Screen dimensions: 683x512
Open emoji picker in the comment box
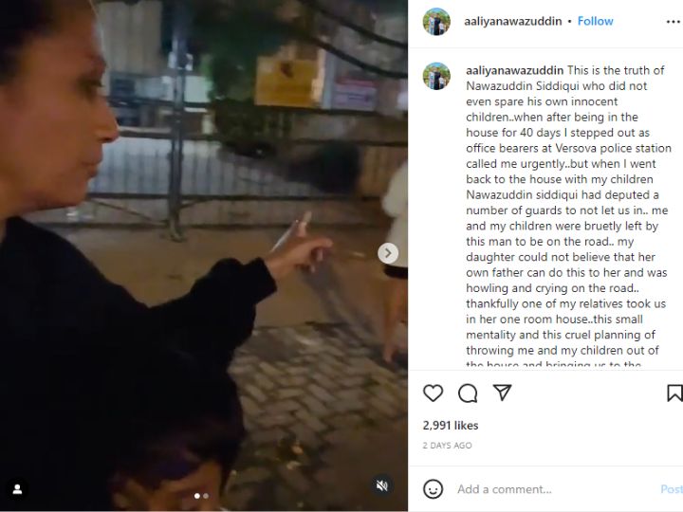pyautogui.click(x=433, y=489)
